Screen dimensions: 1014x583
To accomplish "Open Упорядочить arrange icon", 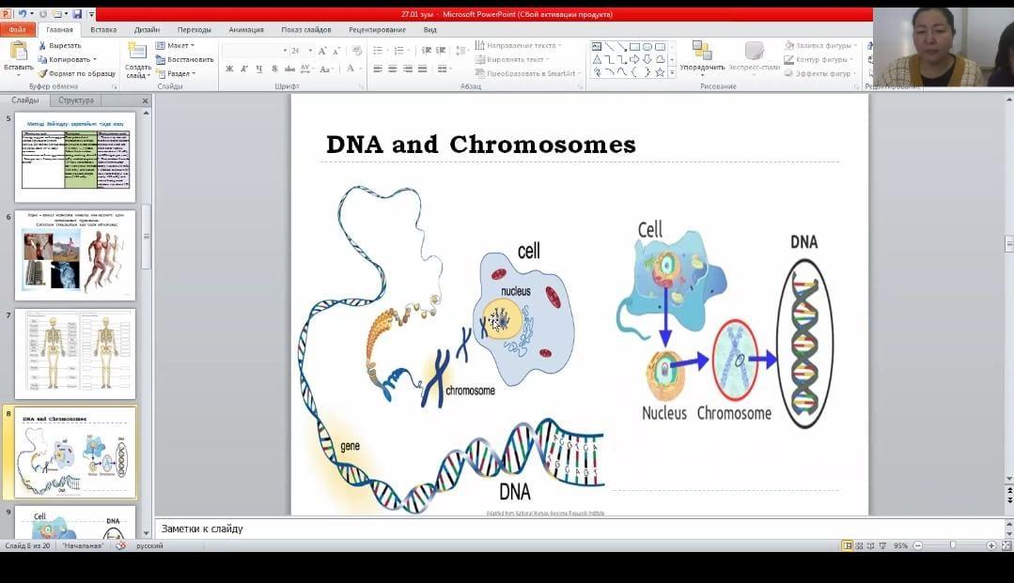I will (702, 51).
